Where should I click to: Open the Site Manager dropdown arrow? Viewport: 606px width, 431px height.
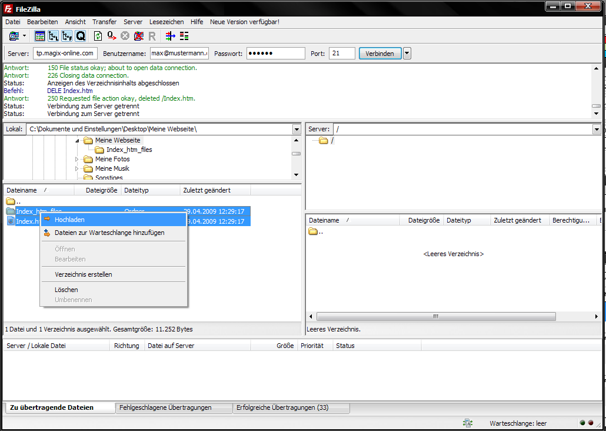[x=24, y=36]
